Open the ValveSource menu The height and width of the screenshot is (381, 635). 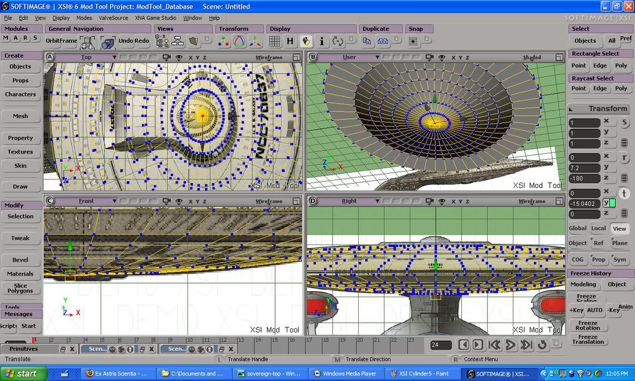(x=114, y=18)
